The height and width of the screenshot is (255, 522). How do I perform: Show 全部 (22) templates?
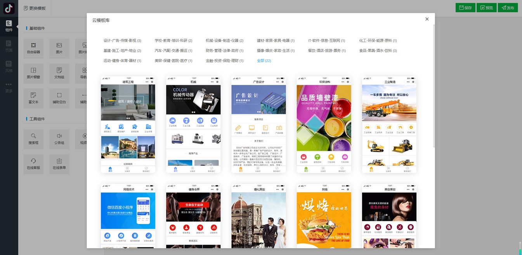pos(264,60)
